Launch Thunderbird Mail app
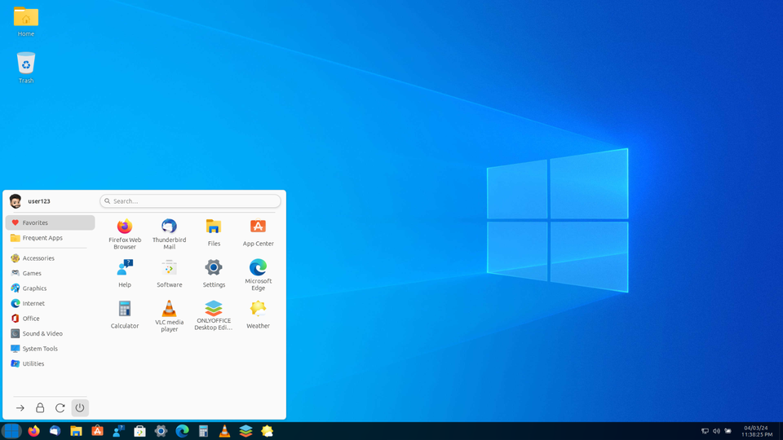The height and width of the screenshot is (440, 783). (x=170, y=234)
